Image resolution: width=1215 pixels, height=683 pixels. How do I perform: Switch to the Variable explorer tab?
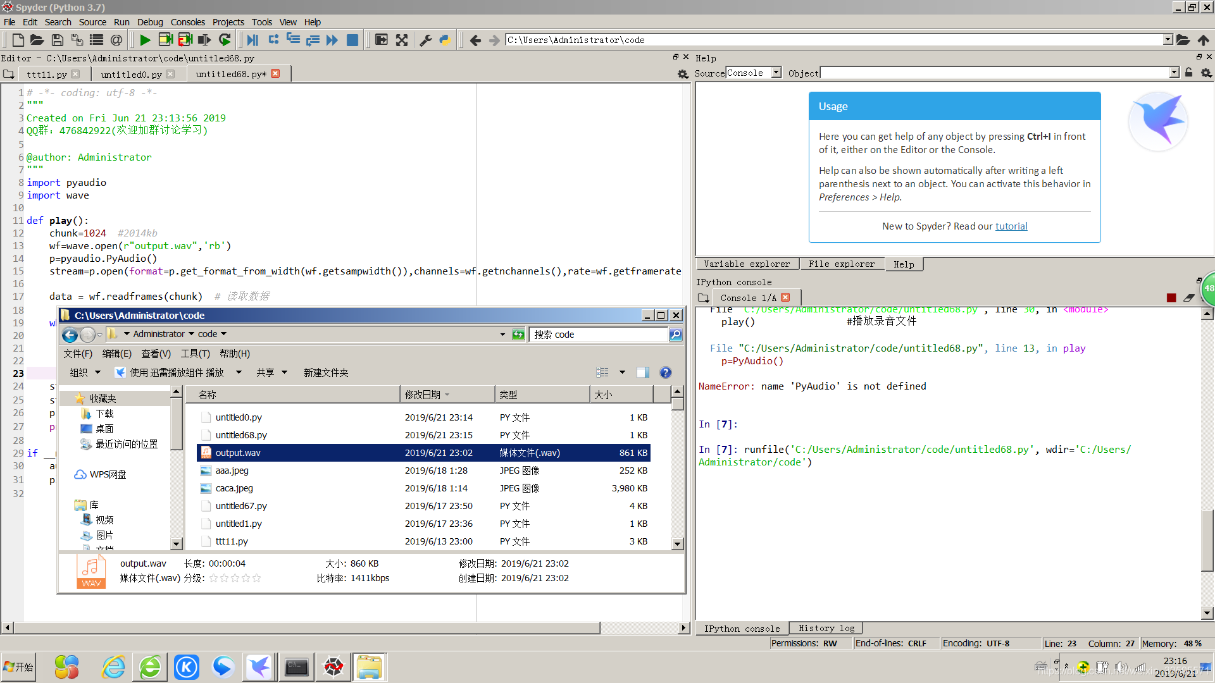pos(747,264)
